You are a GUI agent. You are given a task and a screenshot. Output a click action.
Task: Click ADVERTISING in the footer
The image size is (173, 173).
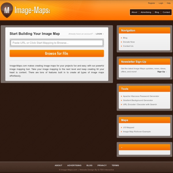pyautogui.click(x=74, y=166)
